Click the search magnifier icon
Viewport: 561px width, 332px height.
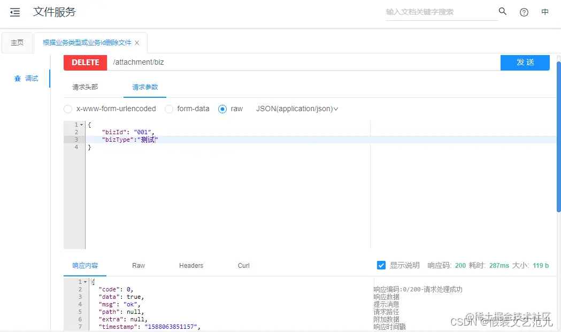pyautogui.click(x=503, y=11)
